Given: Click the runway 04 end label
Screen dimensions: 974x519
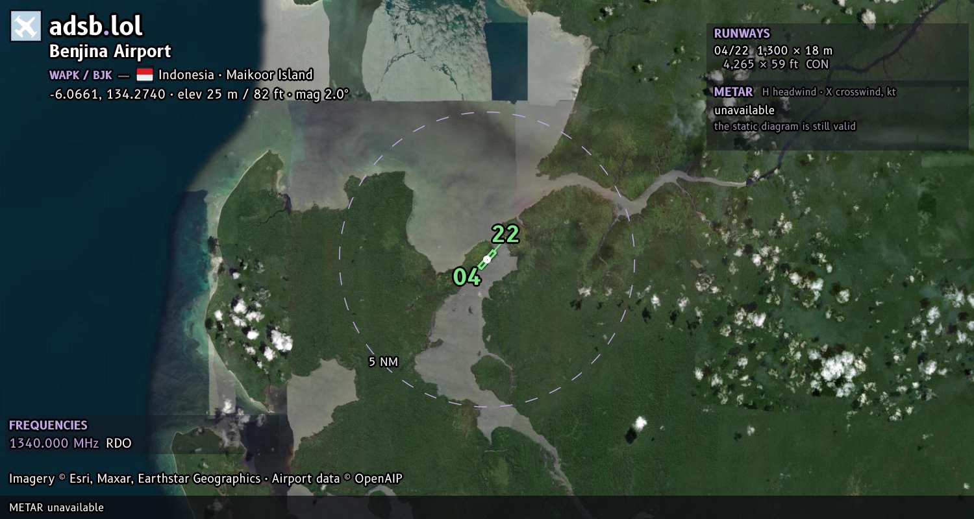Looking at the screenshot, I should 467,277.
